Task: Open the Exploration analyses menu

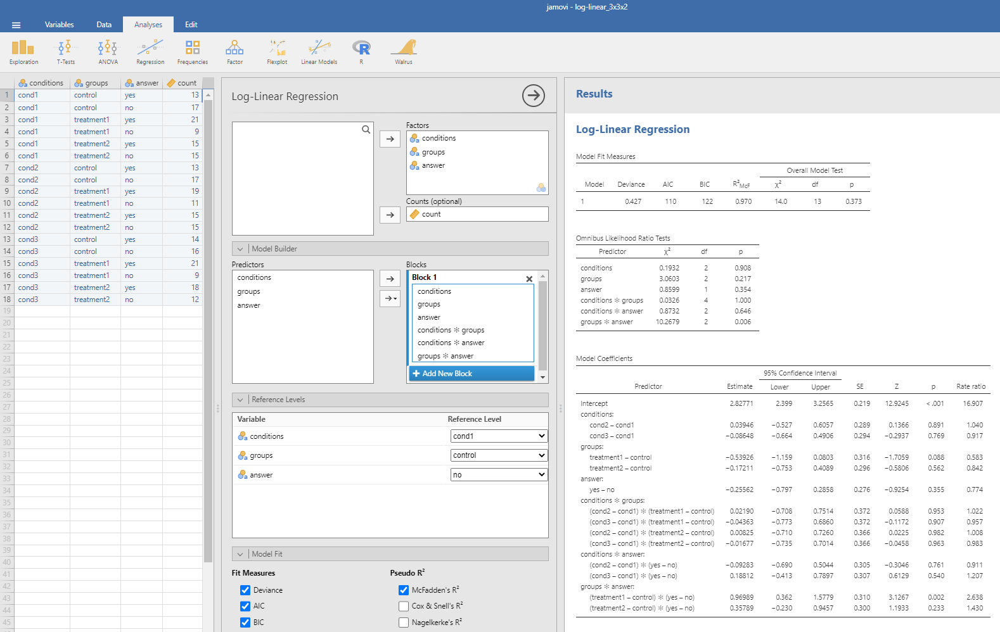Action: click(23, 52)
